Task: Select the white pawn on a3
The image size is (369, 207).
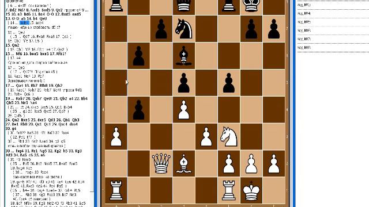Action: [x=116, y=137]
